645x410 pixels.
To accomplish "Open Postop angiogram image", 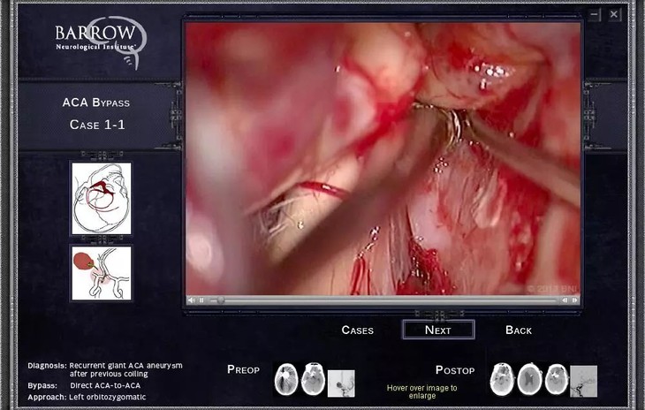I will (583, 381).
